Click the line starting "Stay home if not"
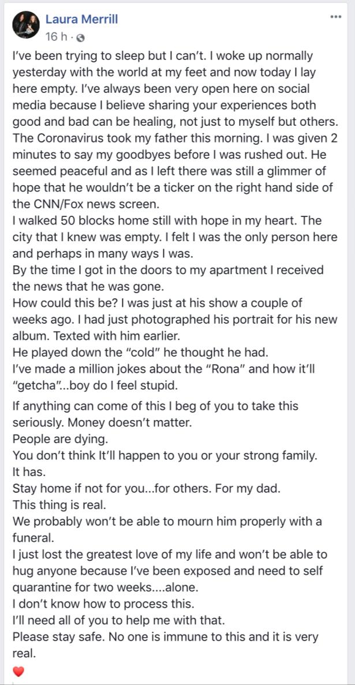This screenshot has width=355, height=685. tap(147, 488)
